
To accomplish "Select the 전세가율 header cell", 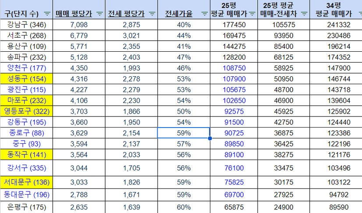I will click(184, 10).
